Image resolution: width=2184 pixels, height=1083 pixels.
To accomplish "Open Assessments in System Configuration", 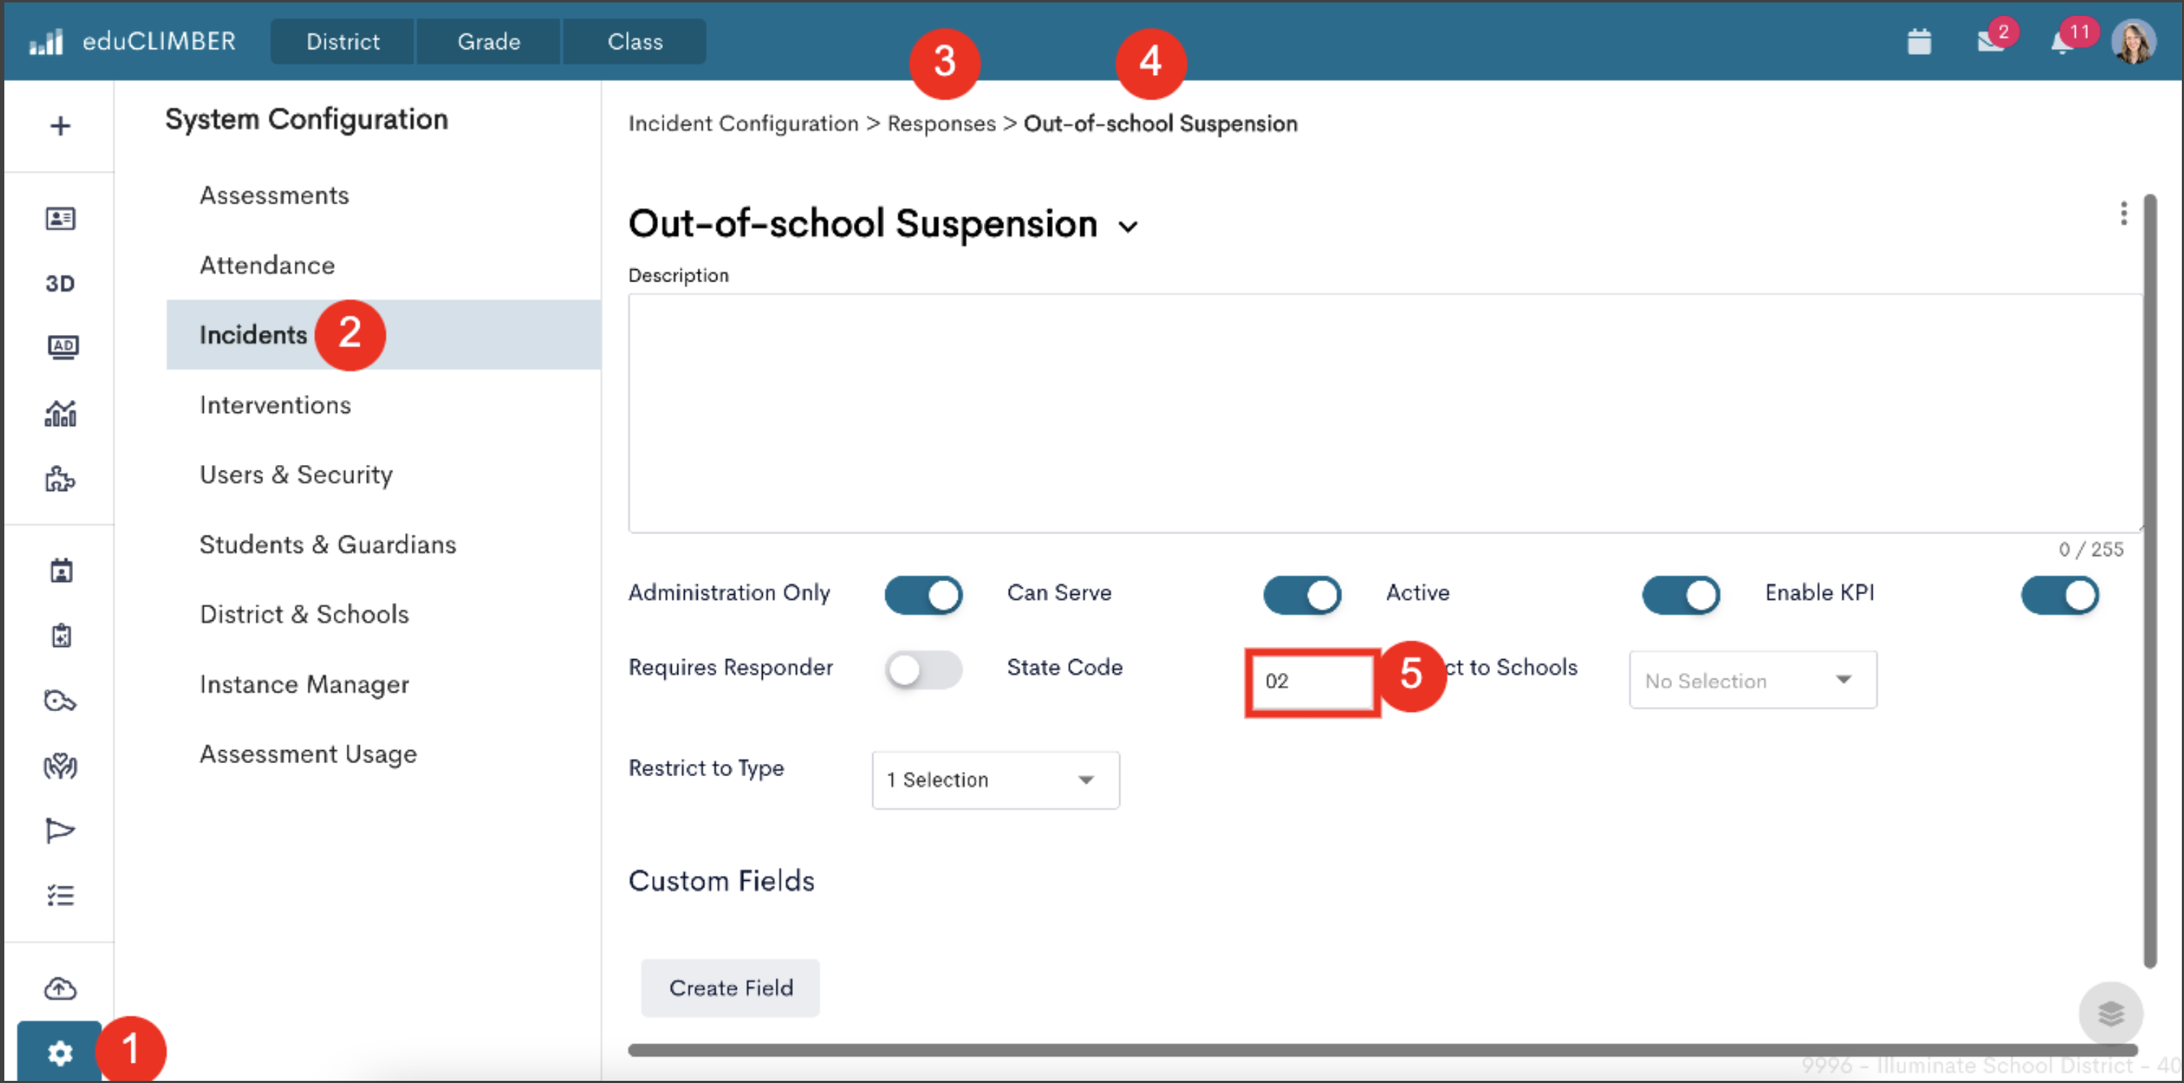I will (274, 195).
